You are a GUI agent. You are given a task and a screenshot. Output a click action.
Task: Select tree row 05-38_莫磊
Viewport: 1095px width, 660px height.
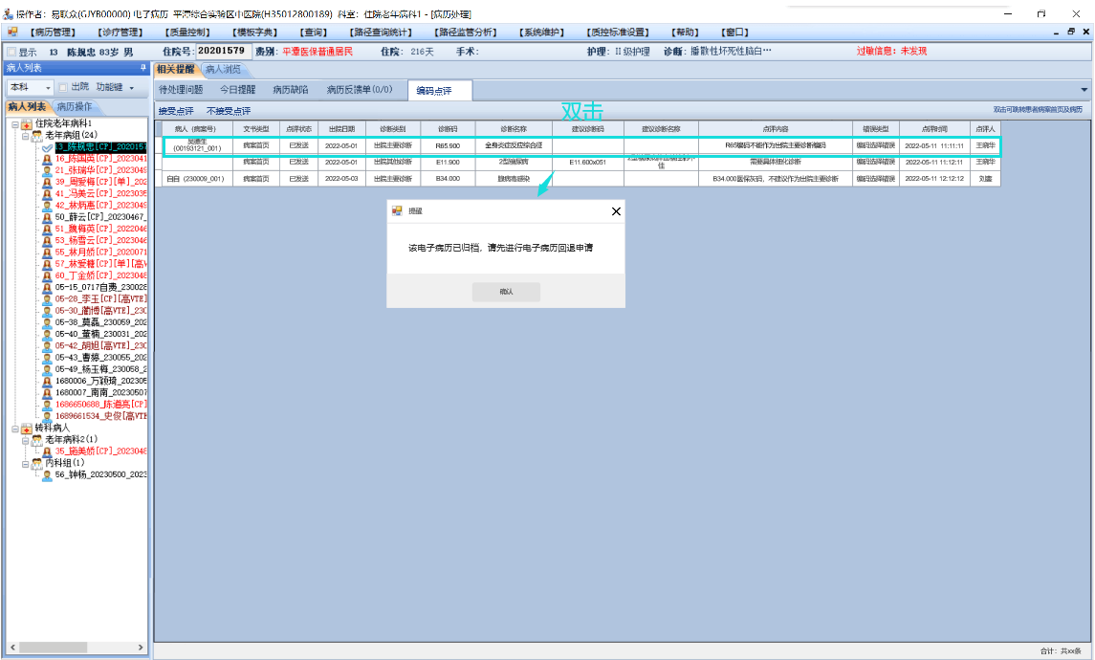[x=100, y=322]
